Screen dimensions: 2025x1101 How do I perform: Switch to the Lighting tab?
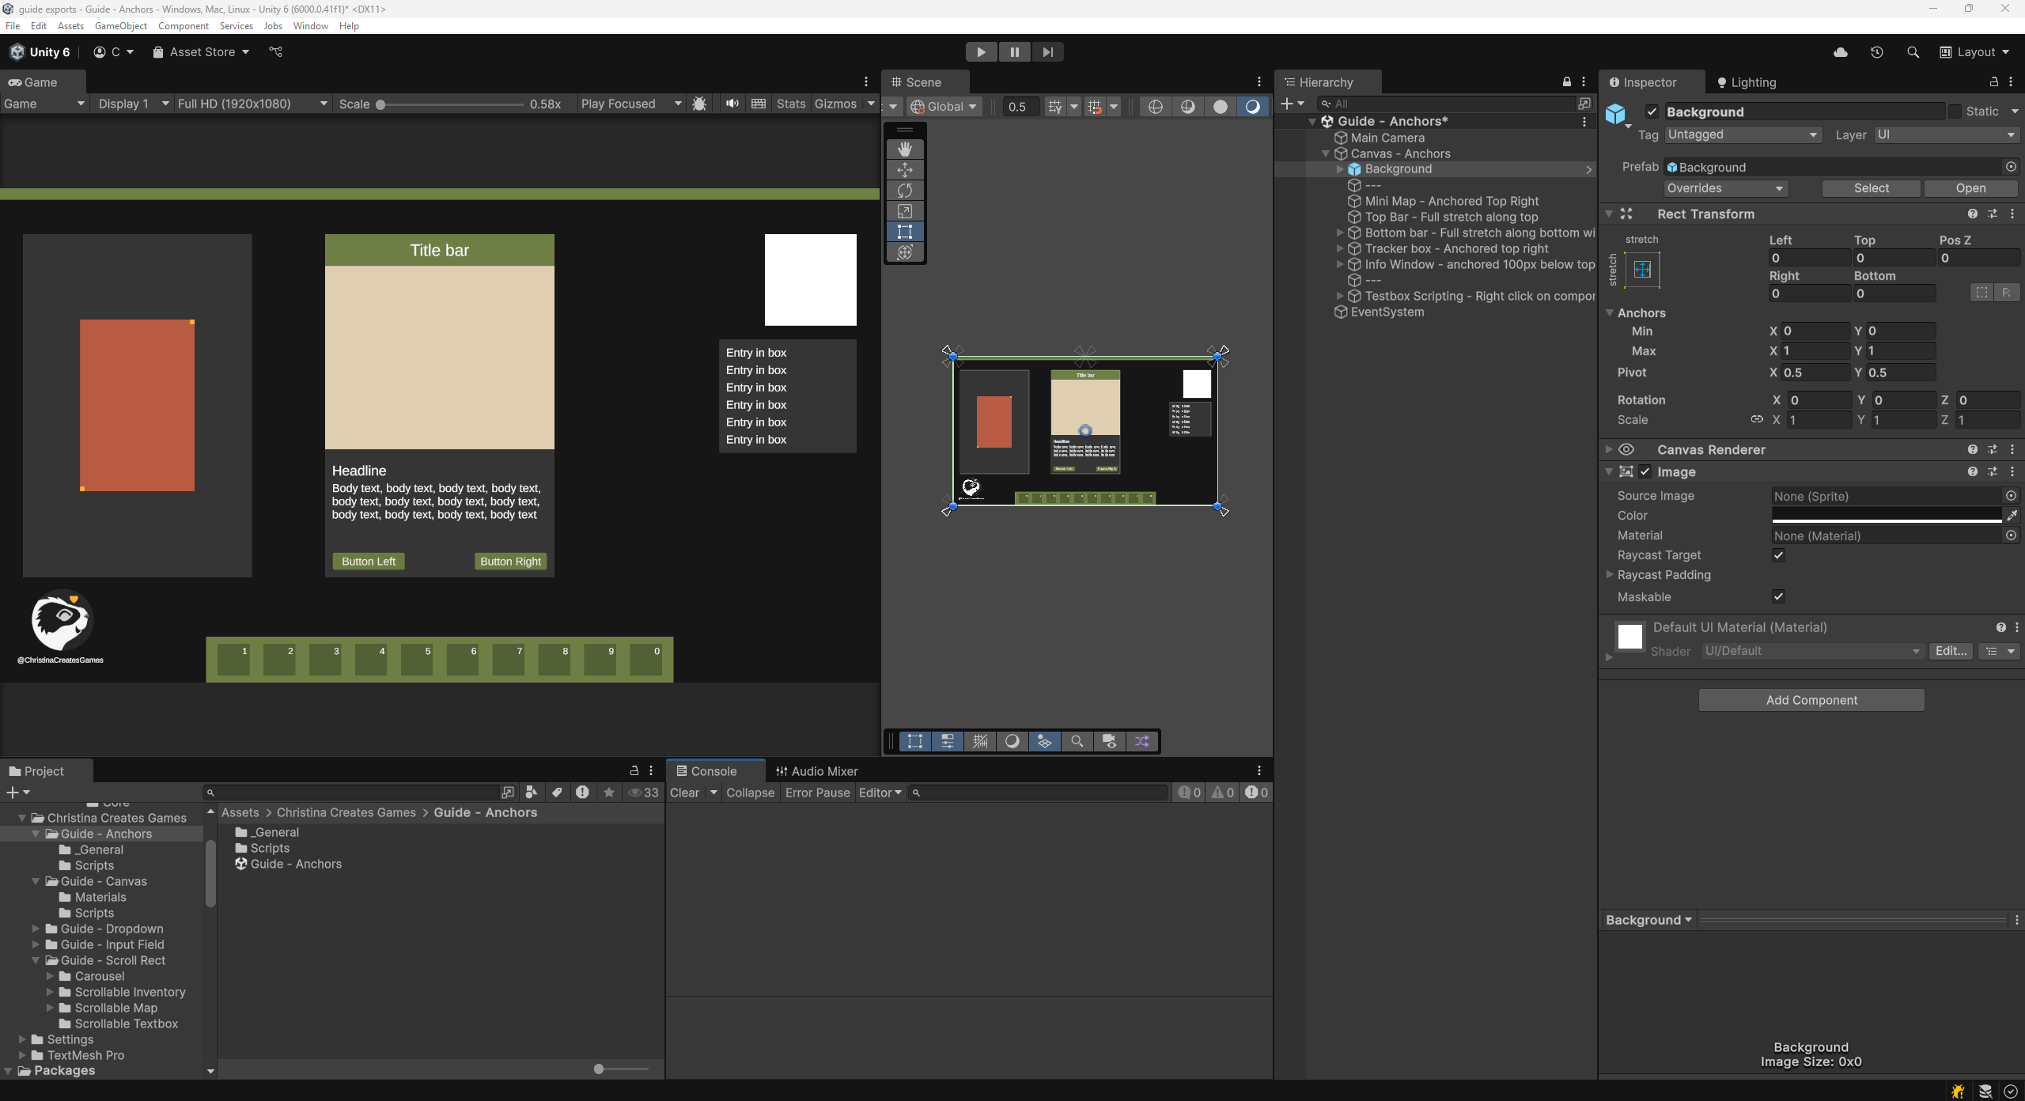pos(1746,82)
